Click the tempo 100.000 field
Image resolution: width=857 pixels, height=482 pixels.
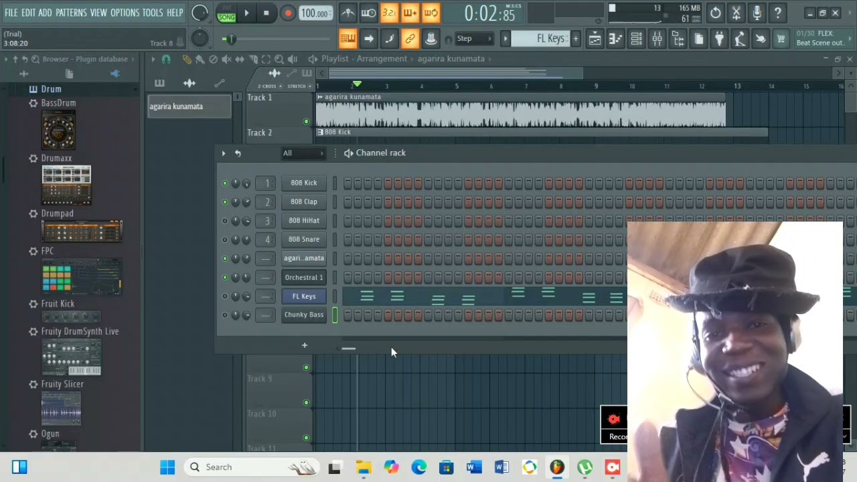tap(314, 13)
